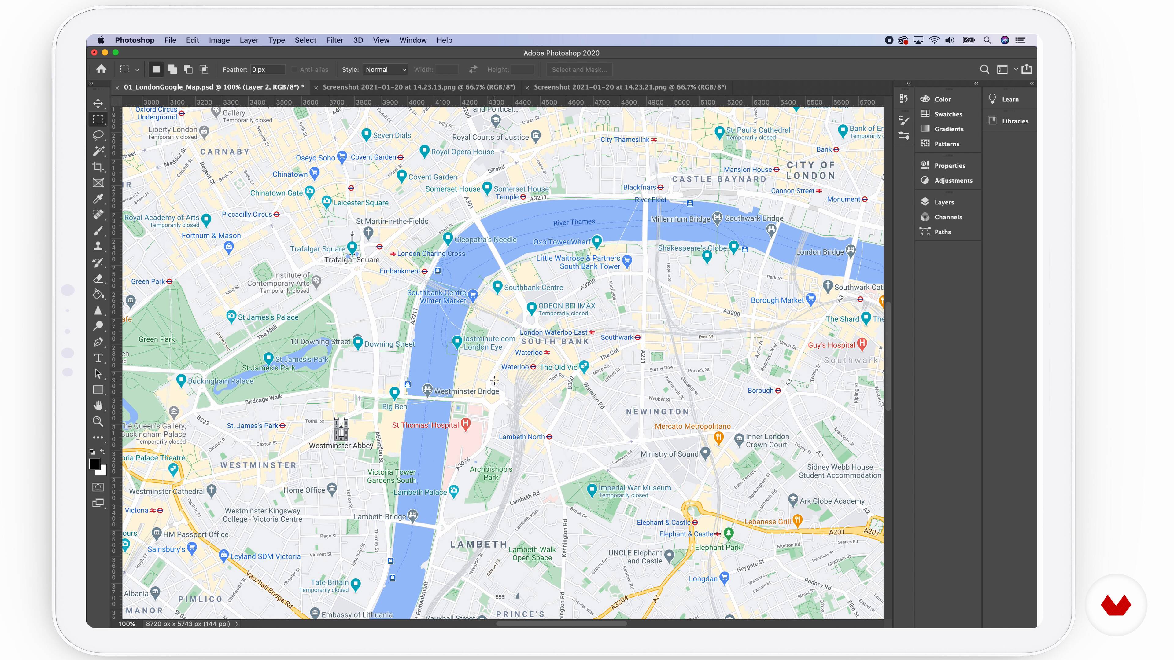
Task: Select the Path Selection arrow tool
Action: point(98,374)
